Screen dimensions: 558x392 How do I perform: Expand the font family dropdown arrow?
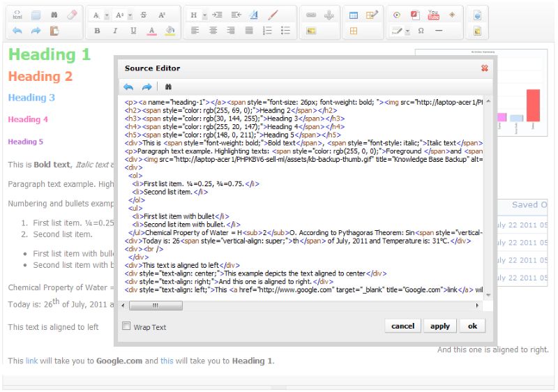point(107,15)
